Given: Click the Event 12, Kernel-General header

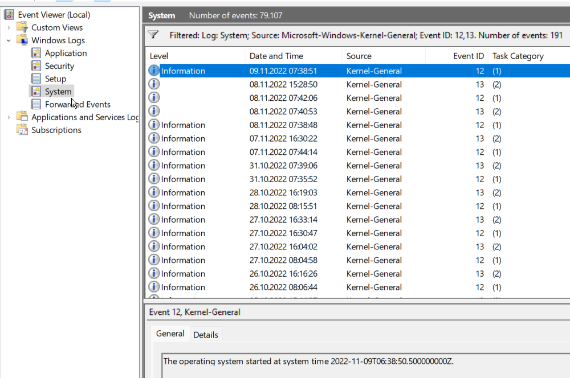Looking at the screenshot, I should tap(194, 312).
